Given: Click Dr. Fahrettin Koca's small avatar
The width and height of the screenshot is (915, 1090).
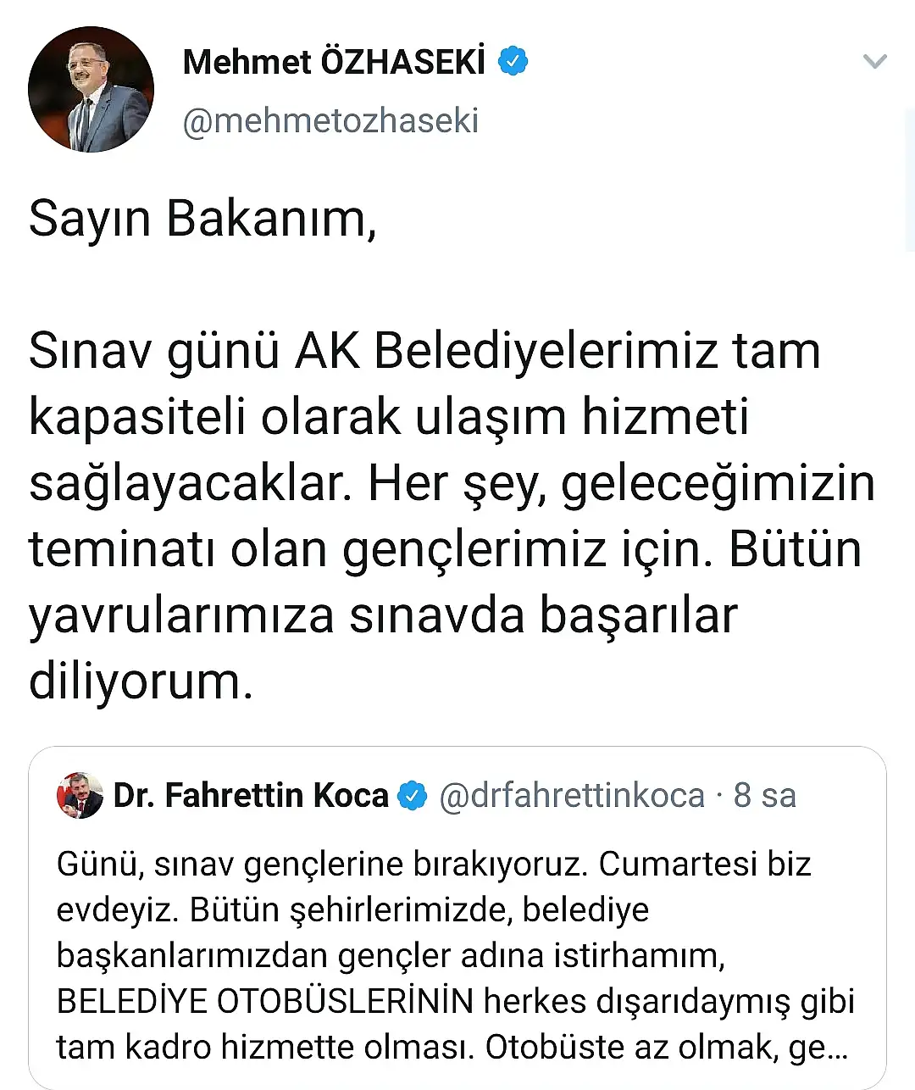Looking at the screenshot, I should click(x=80, y=796).
